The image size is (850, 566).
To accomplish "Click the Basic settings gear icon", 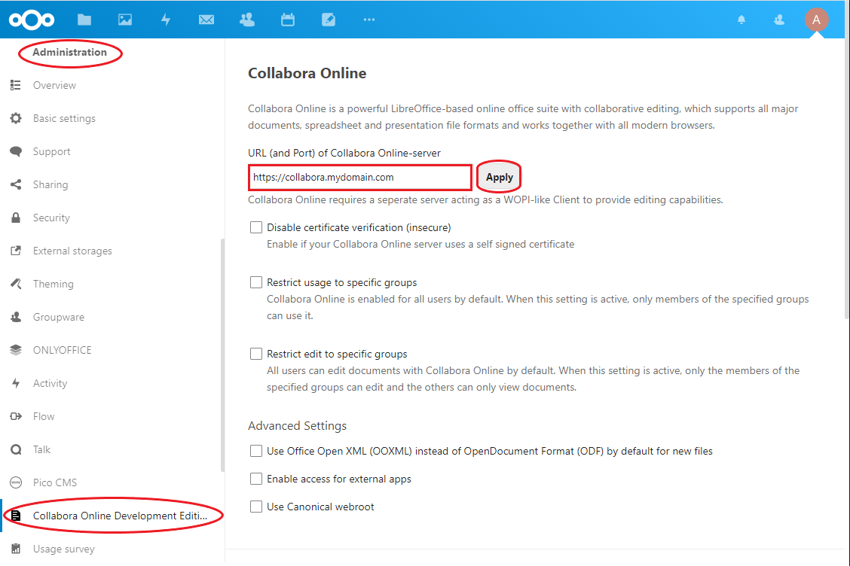I will coord(16,118).
